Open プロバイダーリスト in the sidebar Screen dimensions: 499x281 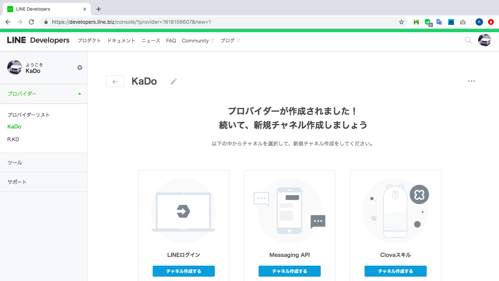(28, 115)
